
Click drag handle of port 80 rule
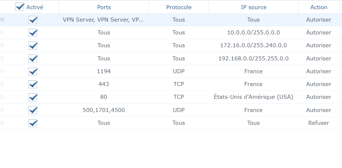click(2, 97)
